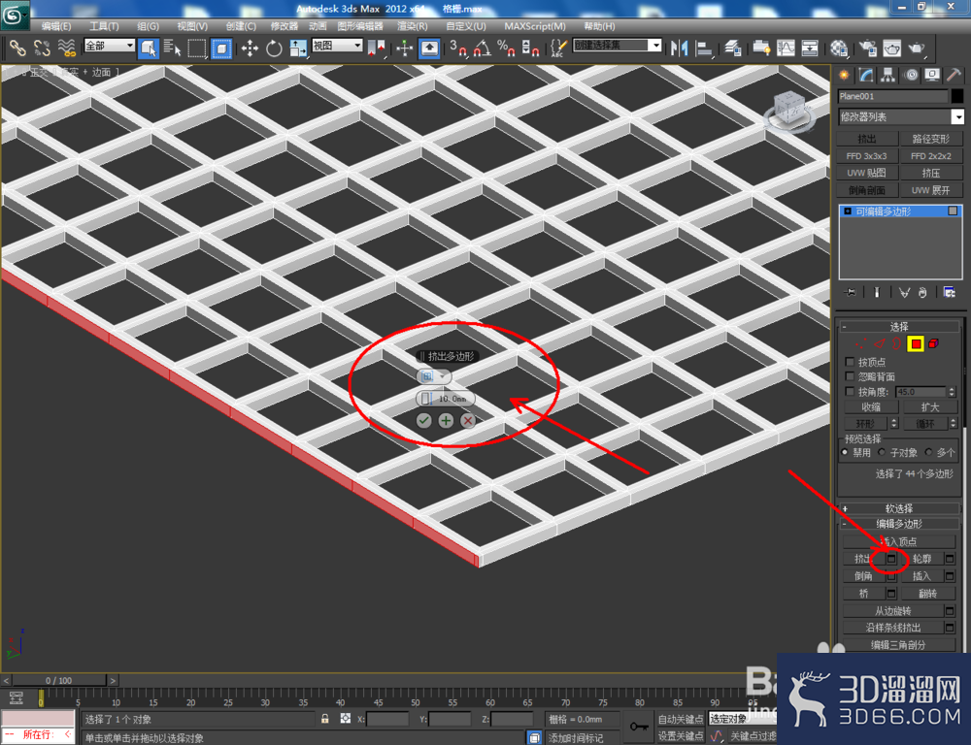The width and height of the screenshot is (971, 745).
Task: Click Select and Manipulate icon
Action: [404, 48]
